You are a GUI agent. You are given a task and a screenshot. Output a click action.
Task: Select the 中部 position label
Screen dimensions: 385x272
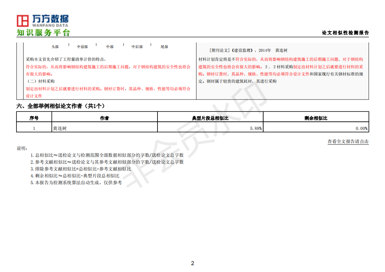[110, 47]
